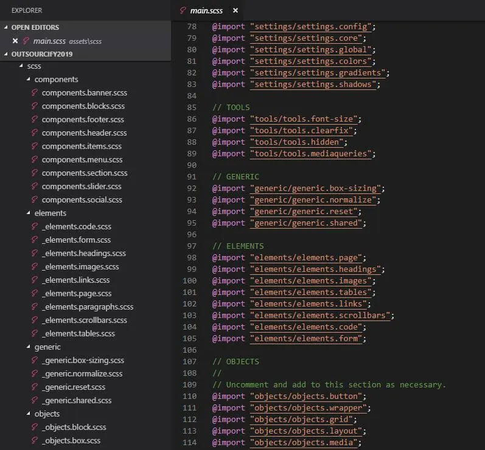Follow the "objects/objects.wrapper" import link
The height and width of the screenshot is (450, 485).
pyautogui.click(x=308, y=408)
